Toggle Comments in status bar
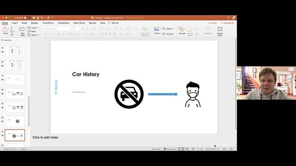 point(170,149)
